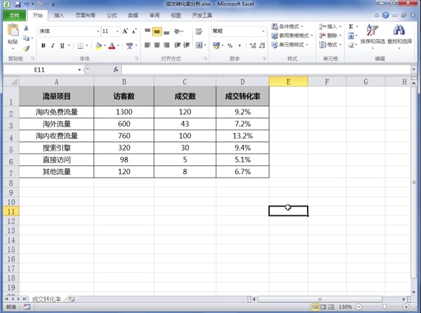
Task: Apply accounting number format
Action: [x=216, y=46]
